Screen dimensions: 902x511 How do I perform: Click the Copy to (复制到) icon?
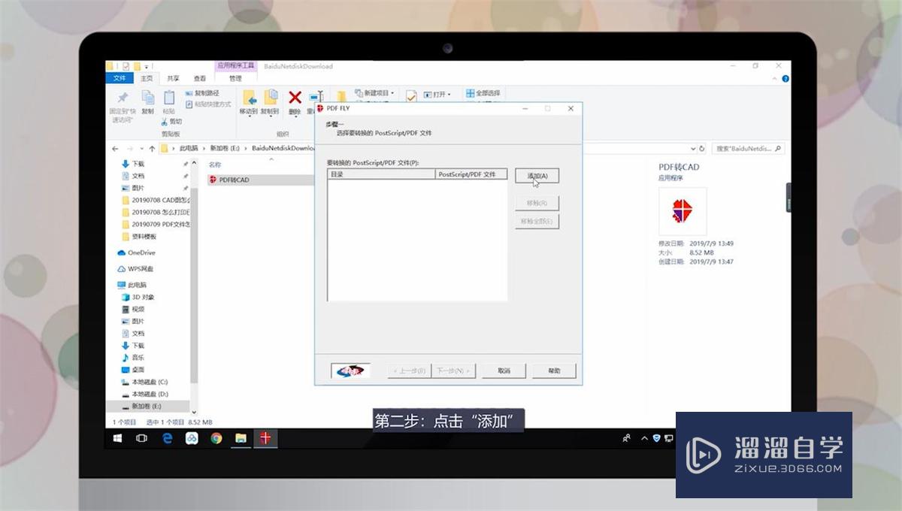(270, 101)
